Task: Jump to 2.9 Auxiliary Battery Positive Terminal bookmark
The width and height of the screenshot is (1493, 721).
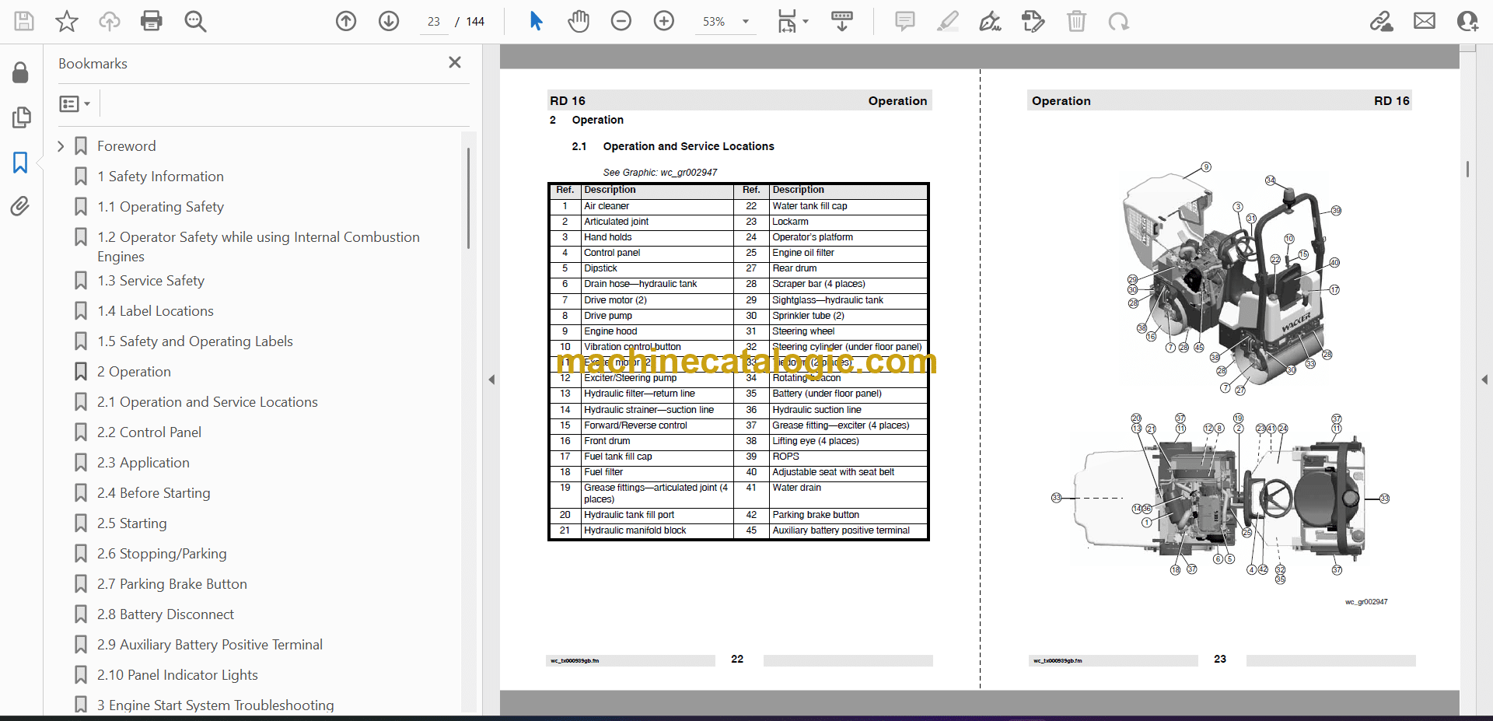Action: 210,645
